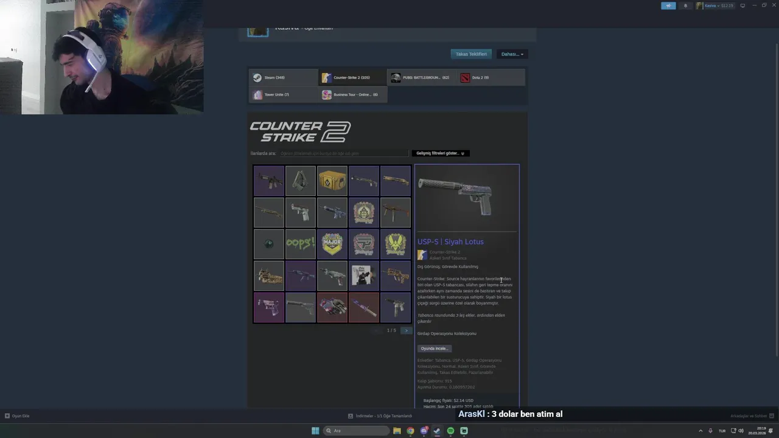The width and height of the screenshot is (779, 438).
Task: Select the USP-S silenced pistol in the bottom row
Action: coord(301,307)
